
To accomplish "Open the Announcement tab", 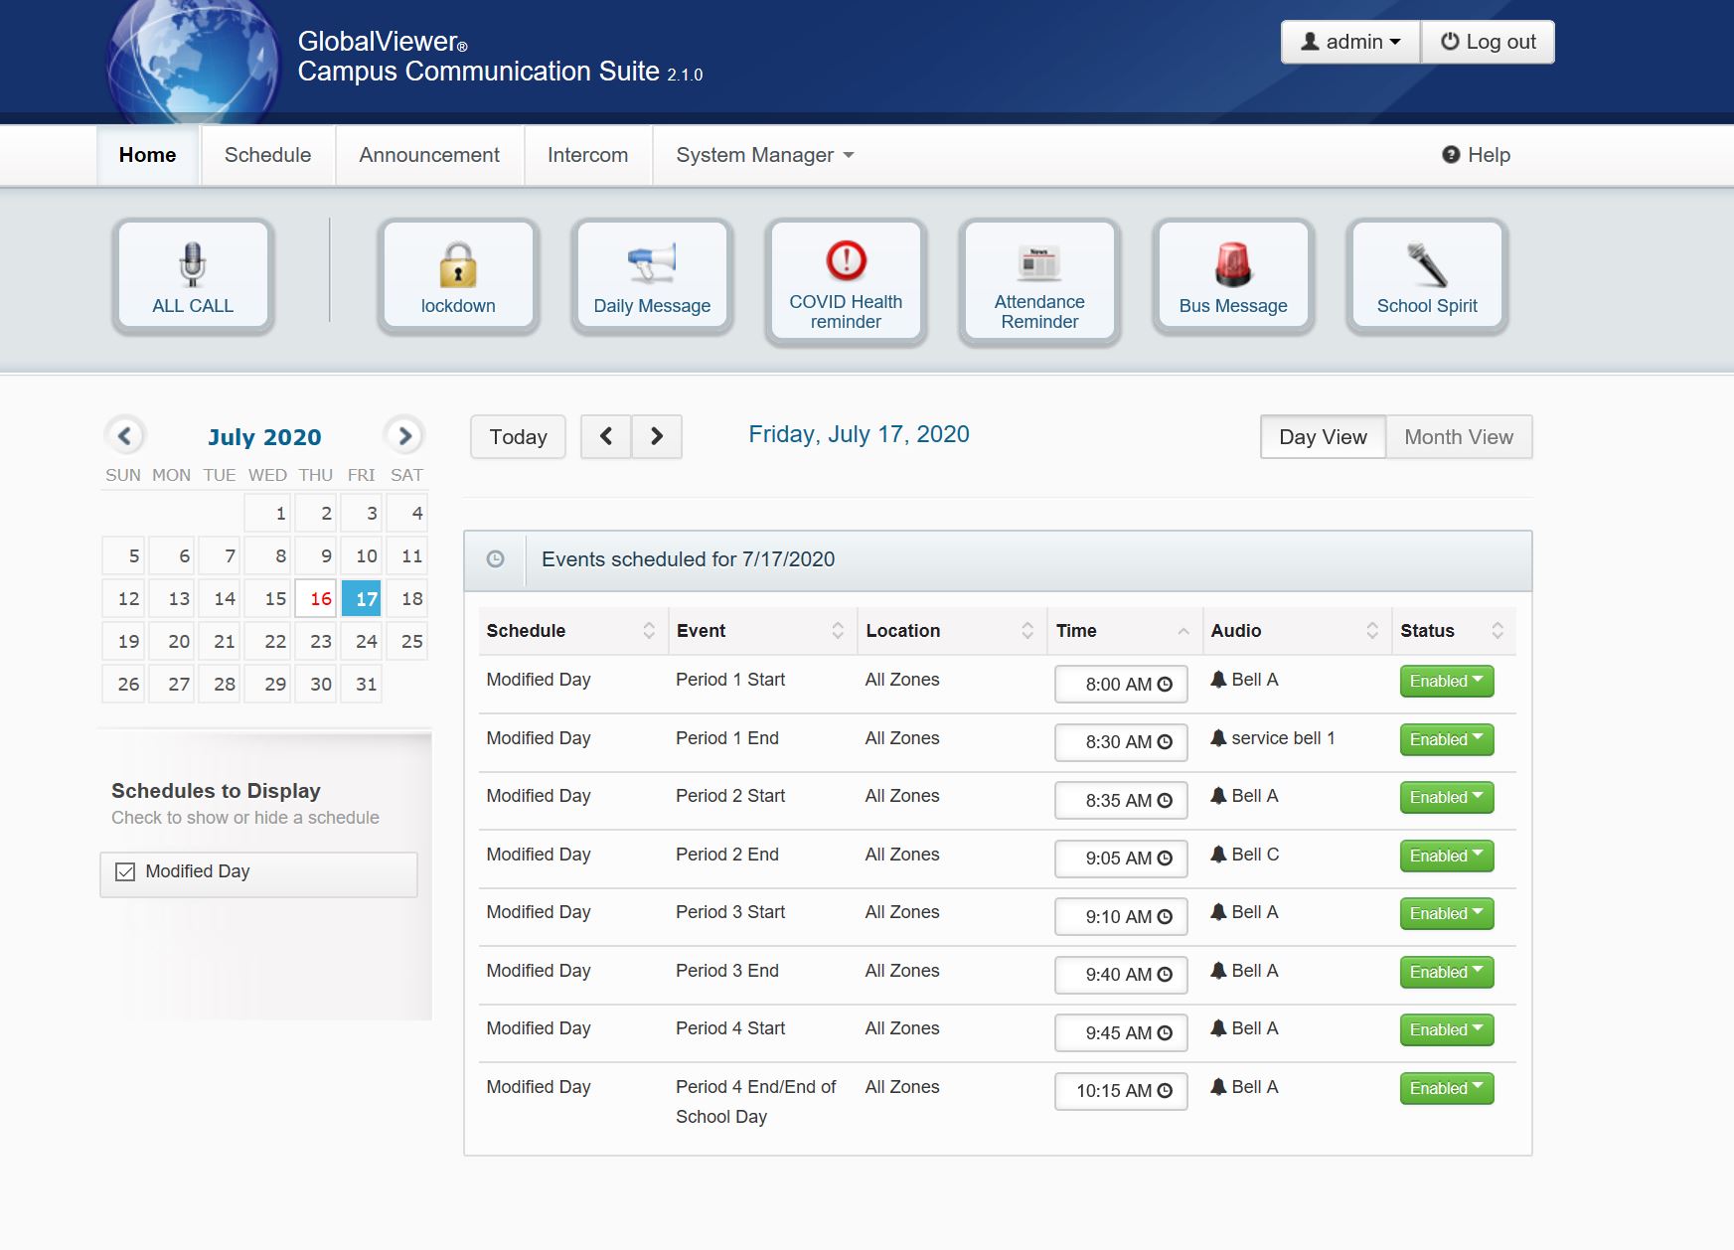I will [x=429, y=155].
